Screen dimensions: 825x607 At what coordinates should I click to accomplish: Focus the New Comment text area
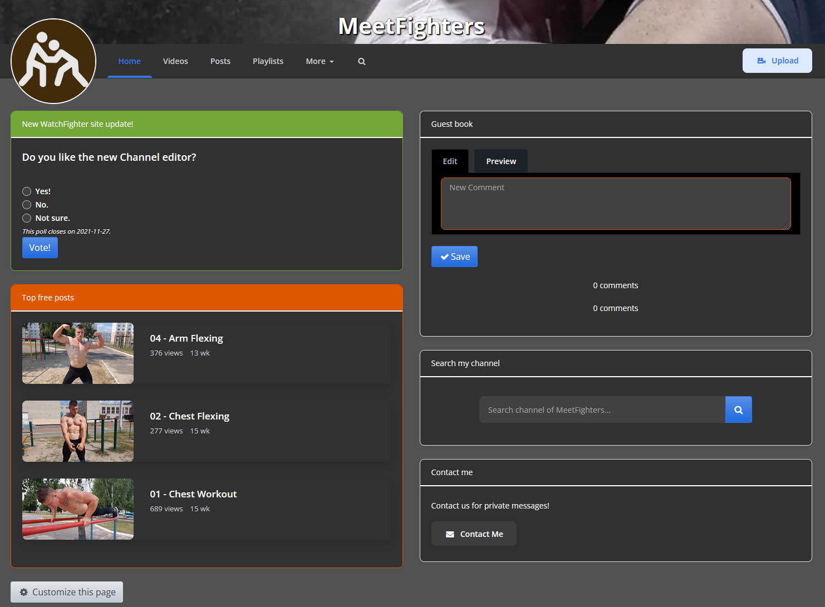[615, 204]
